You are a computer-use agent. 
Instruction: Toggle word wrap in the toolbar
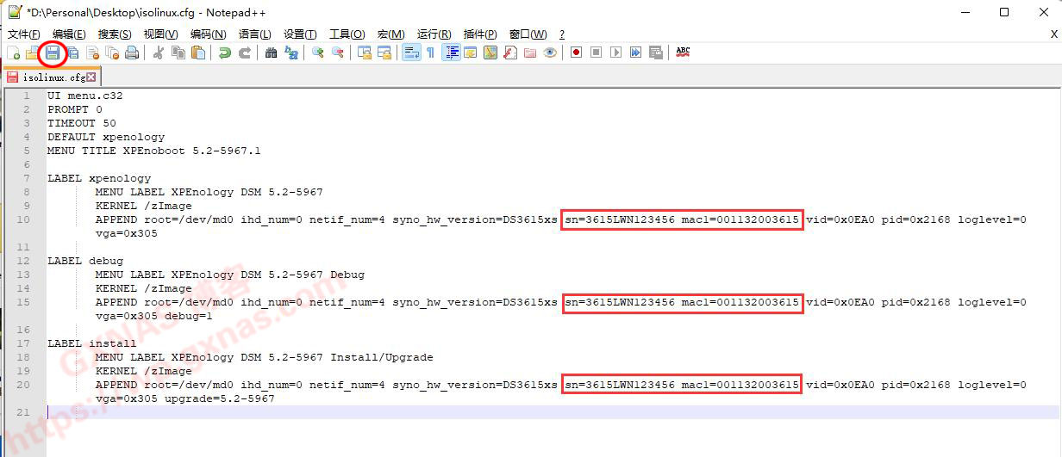[x=411, y=52]
